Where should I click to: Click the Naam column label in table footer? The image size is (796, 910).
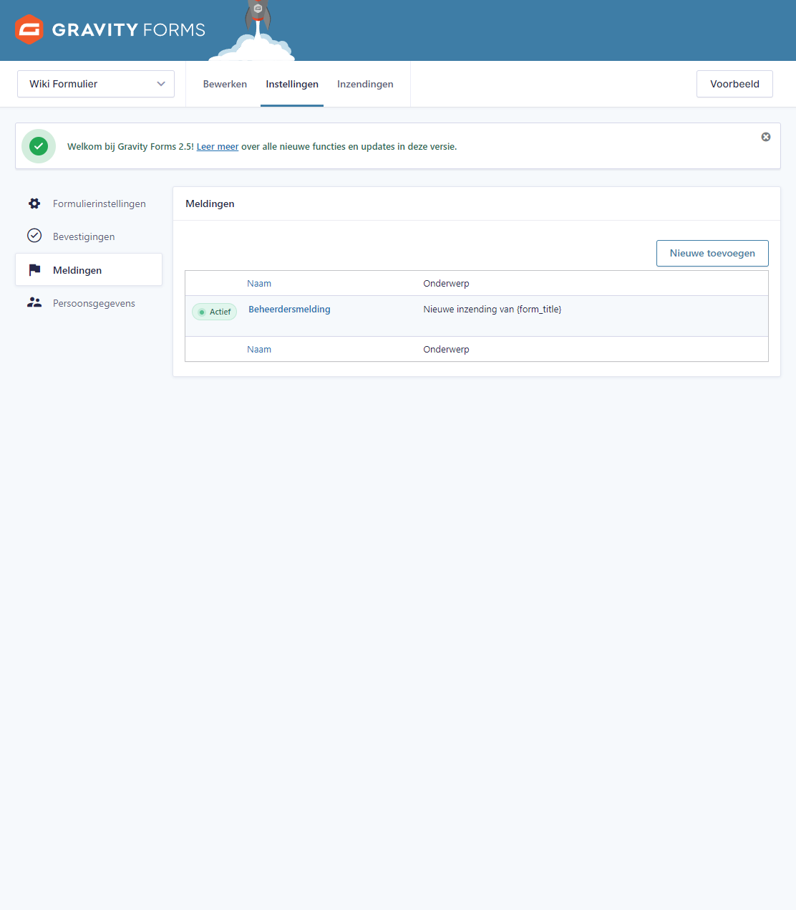(259, 350)
